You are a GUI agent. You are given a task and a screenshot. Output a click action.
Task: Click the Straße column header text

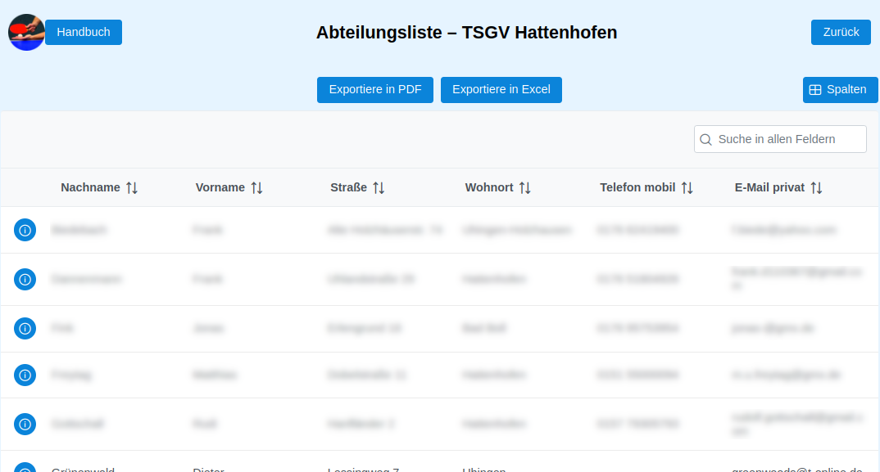pos(348,187)
